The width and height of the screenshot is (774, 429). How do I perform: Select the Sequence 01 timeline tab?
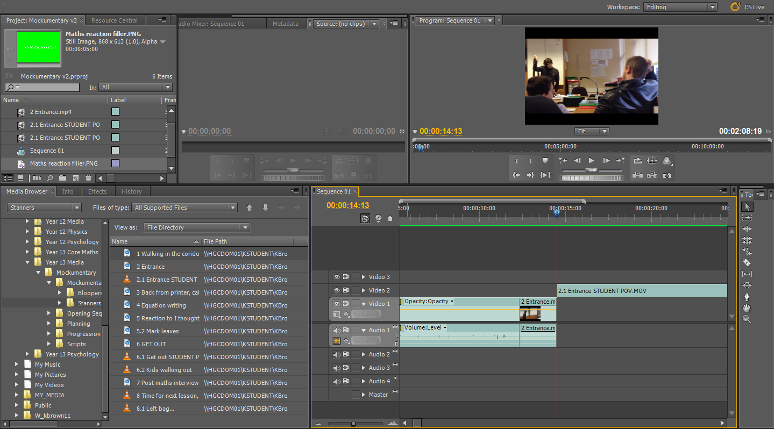click(333, 191)
